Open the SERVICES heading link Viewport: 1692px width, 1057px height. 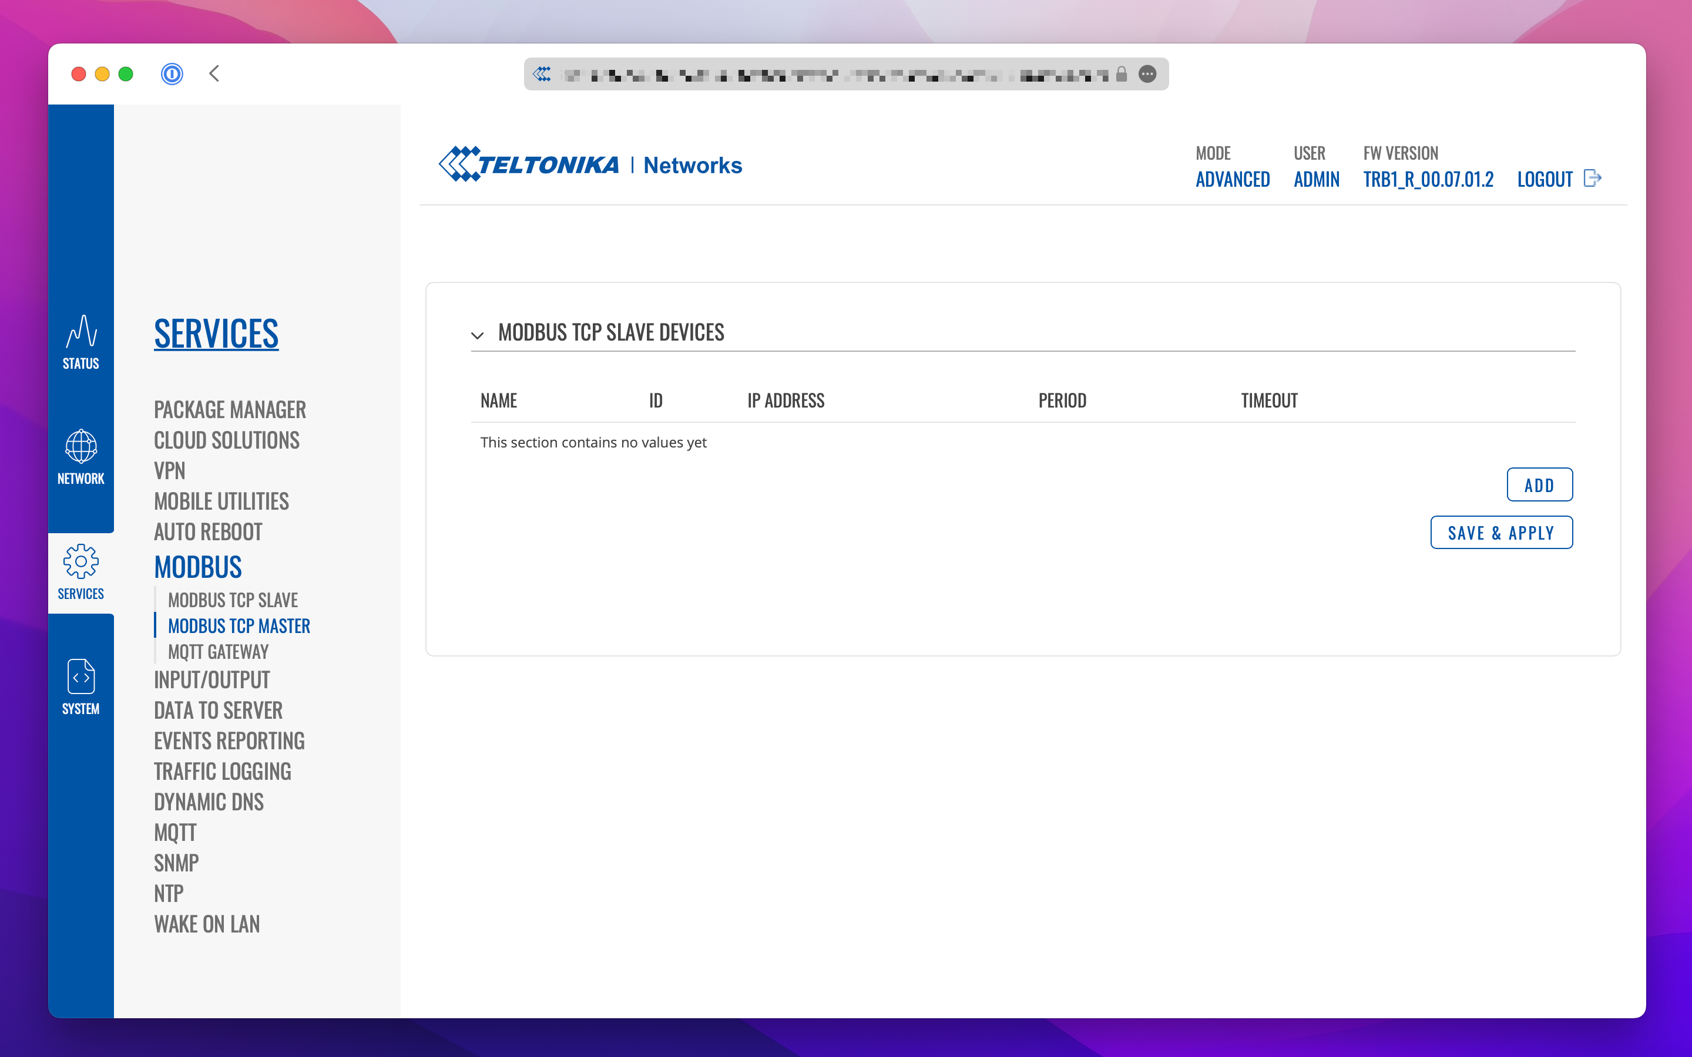(216, 334)
